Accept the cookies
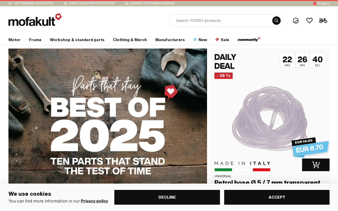This screenshot has height=211, width=338. click(277, 197)
